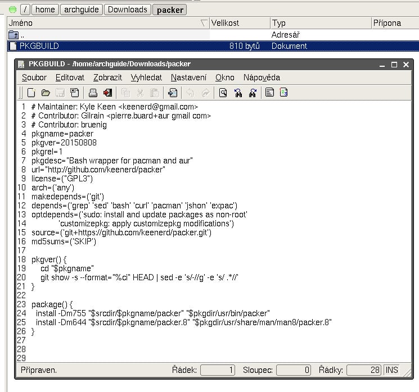The height and width of the screenshot is (392, 419).
Task: Click the 'packer' path button
Action: click(170, 10)
